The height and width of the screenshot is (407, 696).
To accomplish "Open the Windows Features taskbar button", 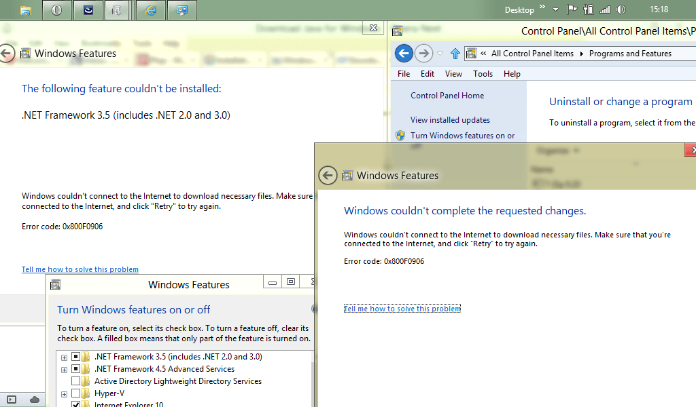I will 117,9.
